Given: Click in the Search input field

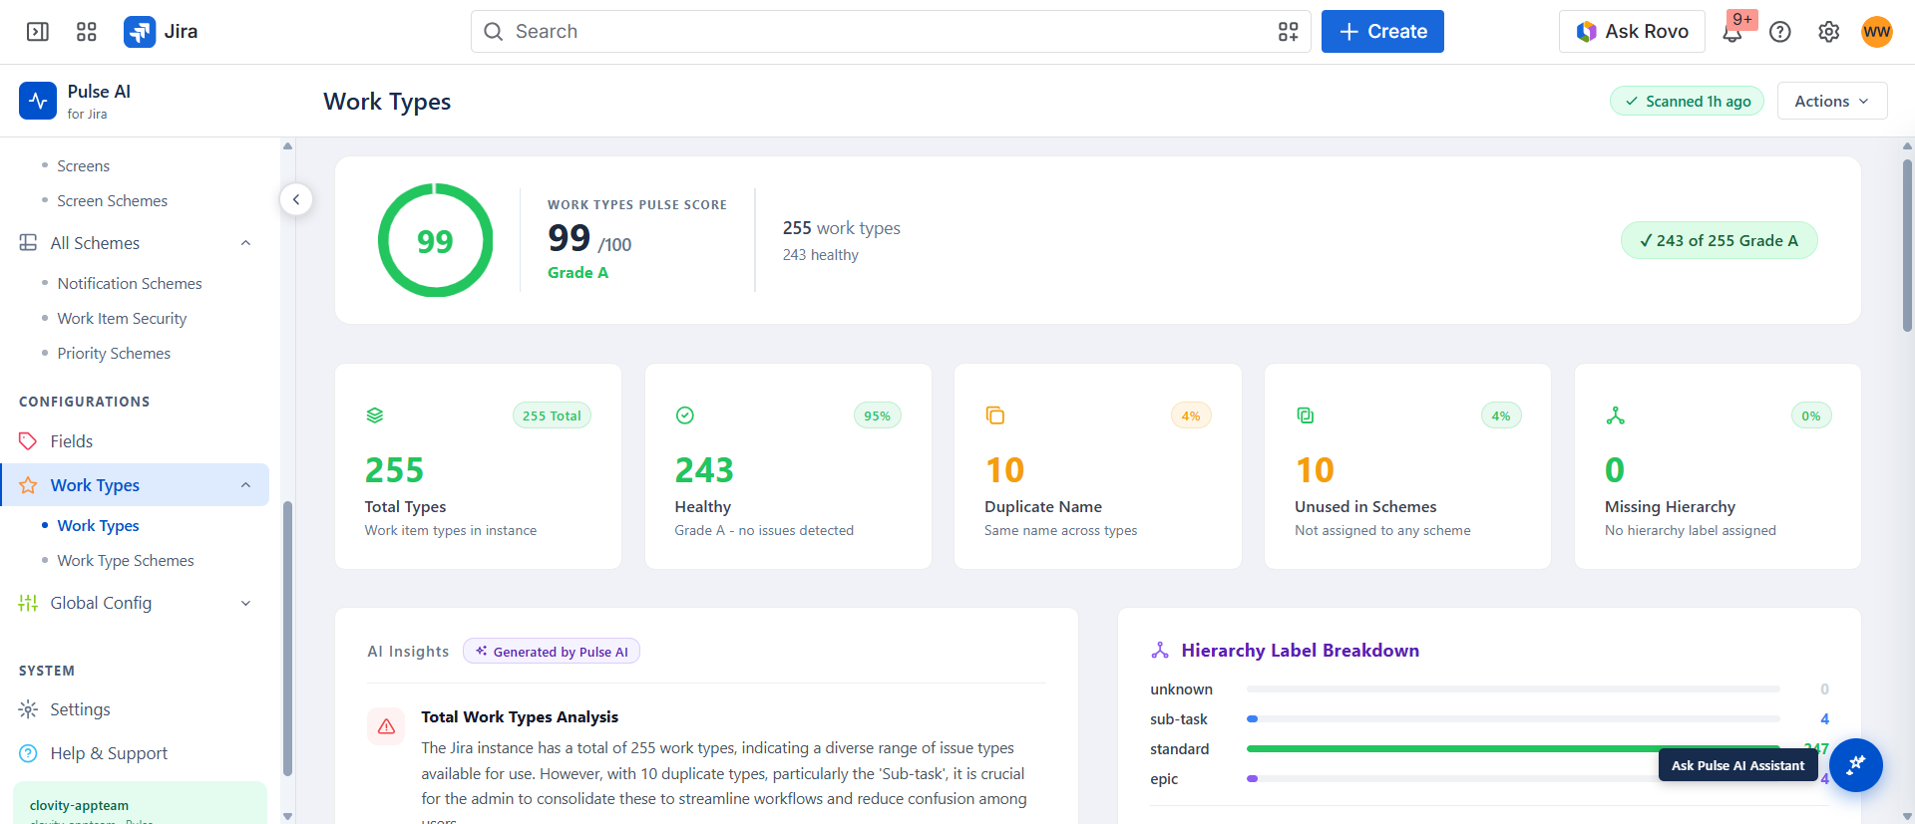Looking at the screenshot, I should pos(891,32).
